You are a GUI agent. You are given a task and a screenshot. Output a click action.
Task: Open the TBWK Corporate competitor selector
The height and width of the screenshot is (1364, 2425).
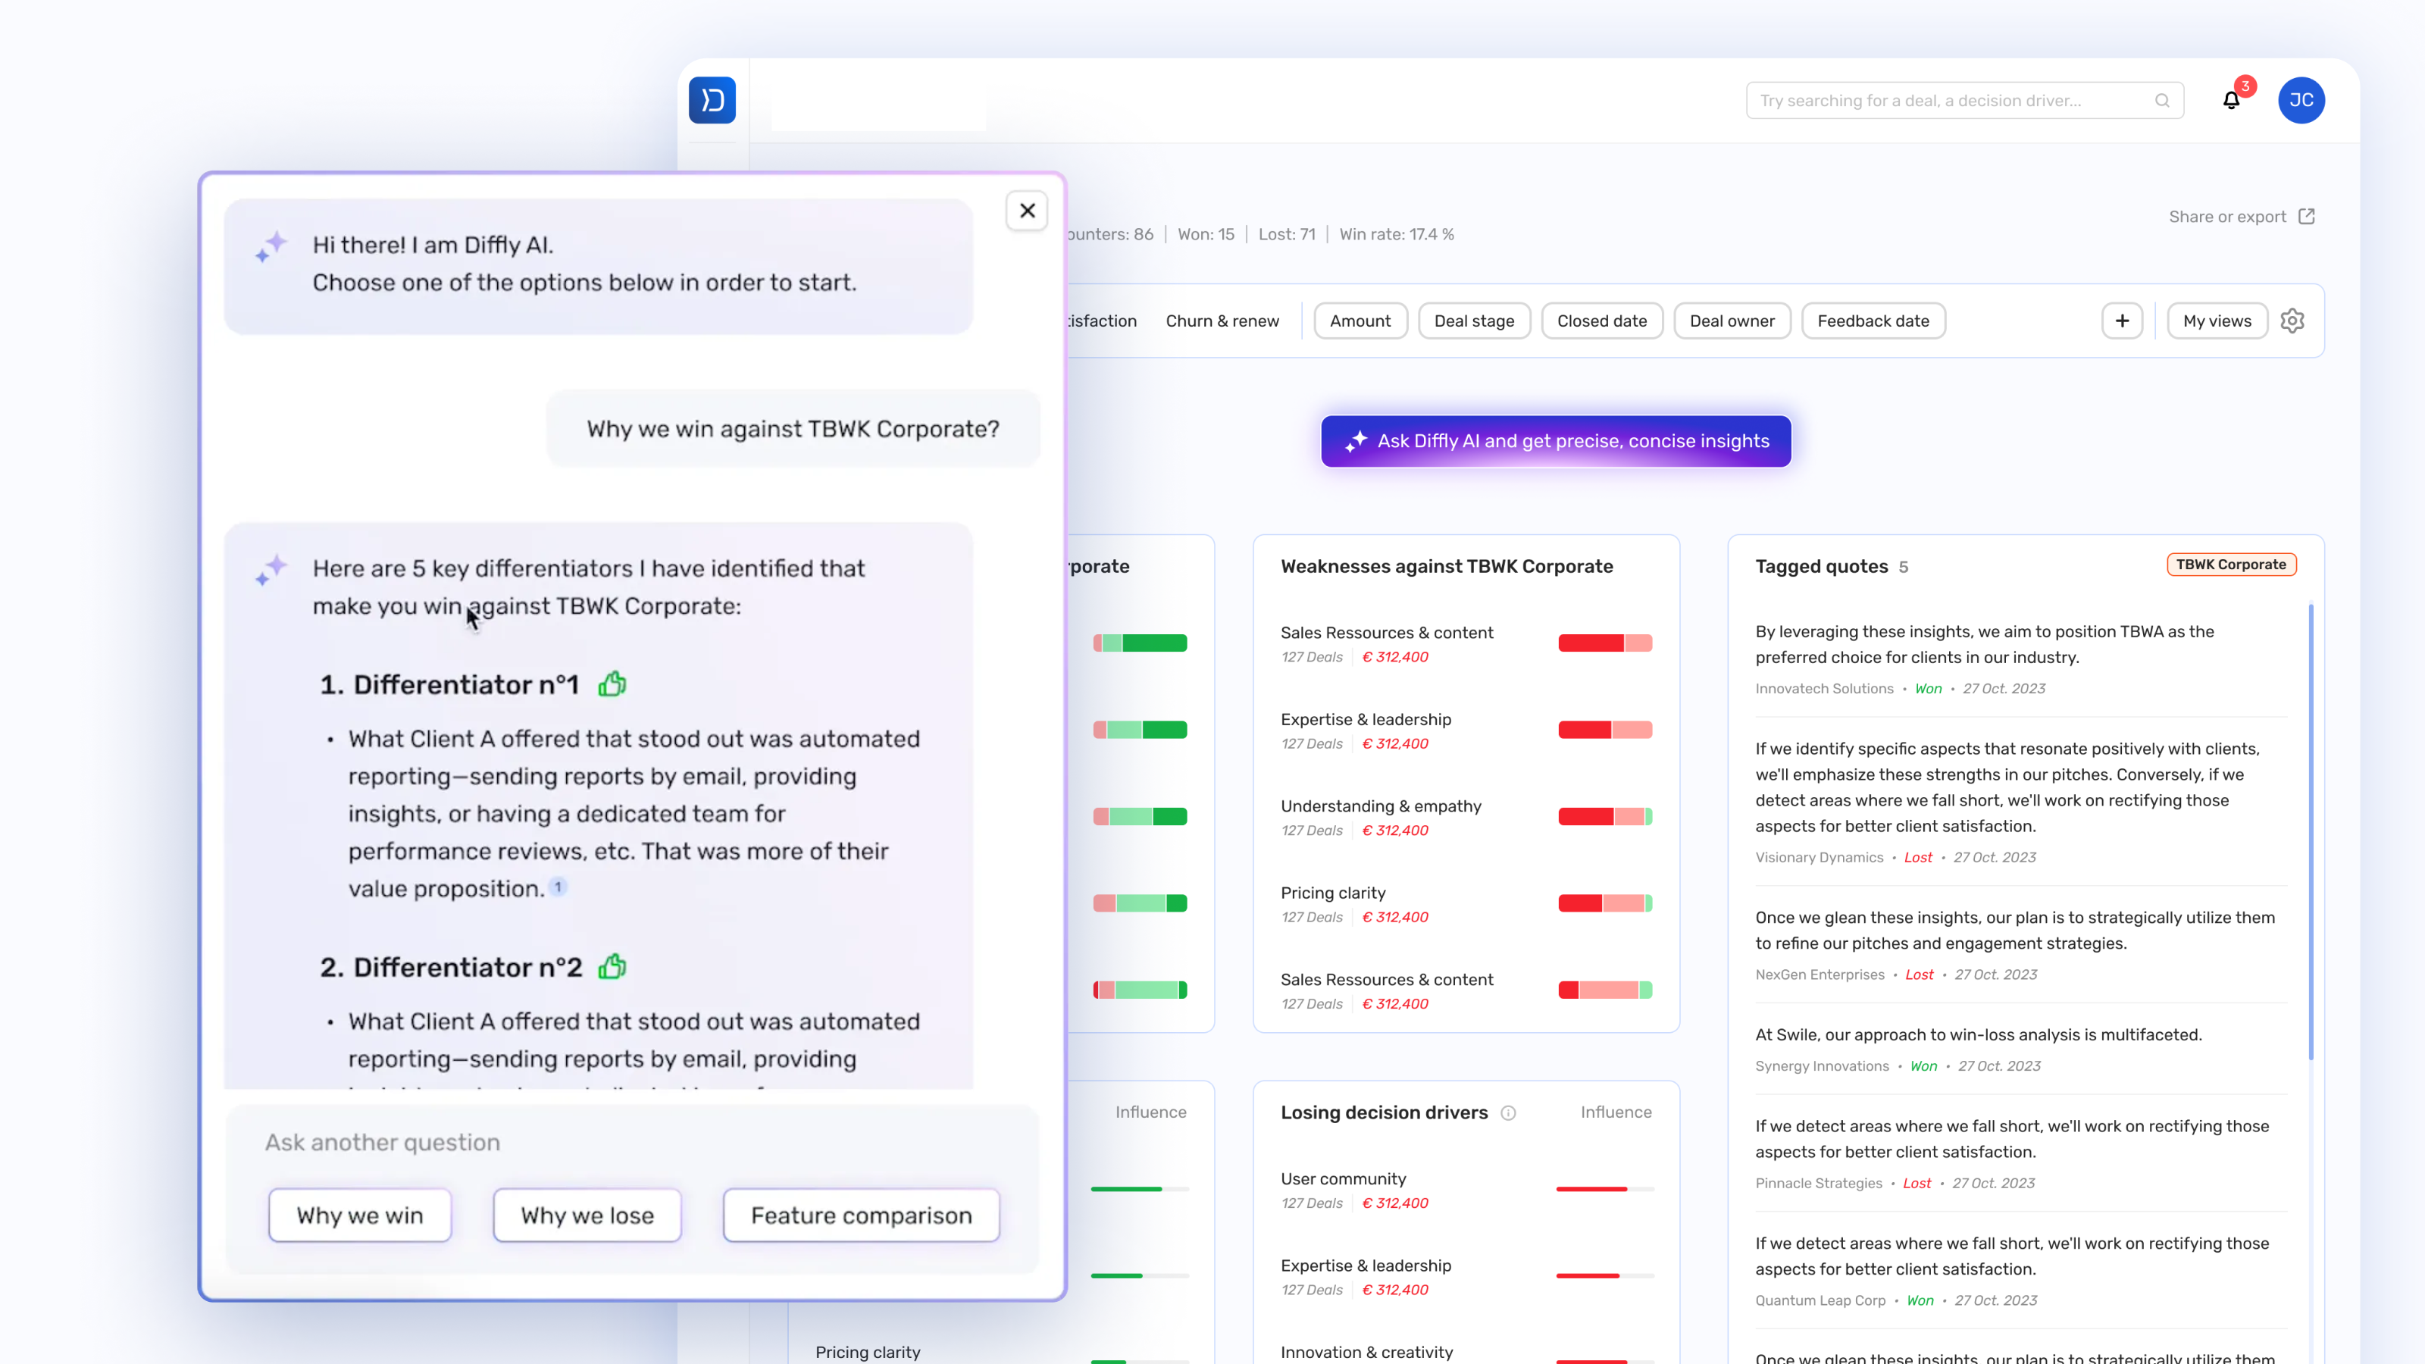[2232, 565]
